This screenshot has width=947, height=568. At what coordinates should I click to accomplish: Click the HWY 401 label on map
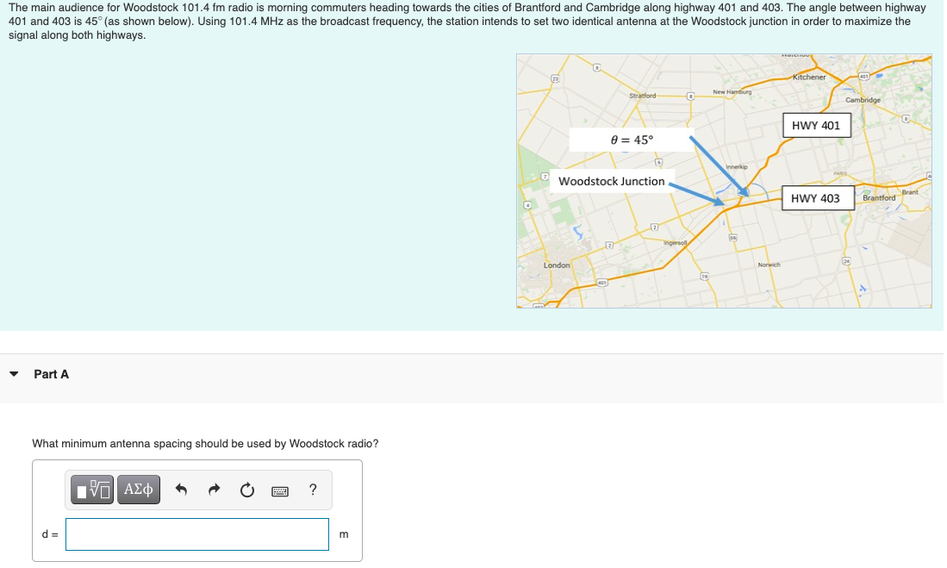(816, 125)
